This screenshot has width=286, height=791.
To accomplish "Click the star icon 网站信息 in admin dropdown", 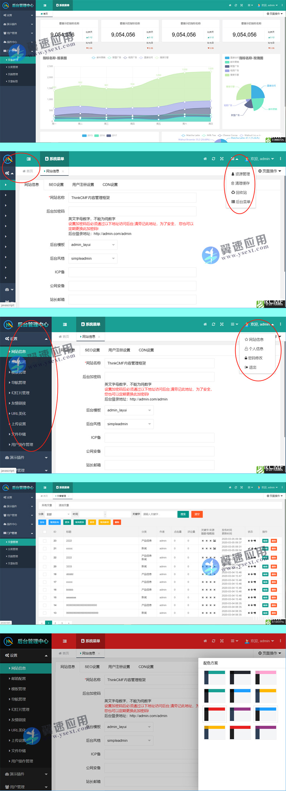I will pyautogui.click(x=254, y=340).
